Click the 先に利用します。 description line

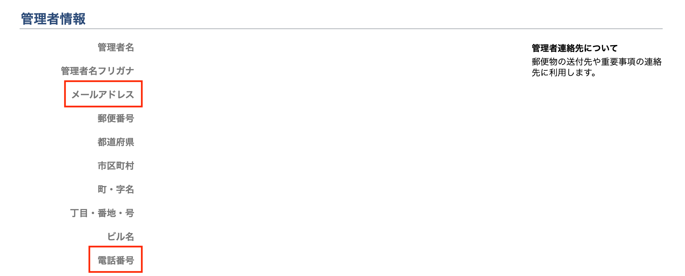click(x=564, y=73)
